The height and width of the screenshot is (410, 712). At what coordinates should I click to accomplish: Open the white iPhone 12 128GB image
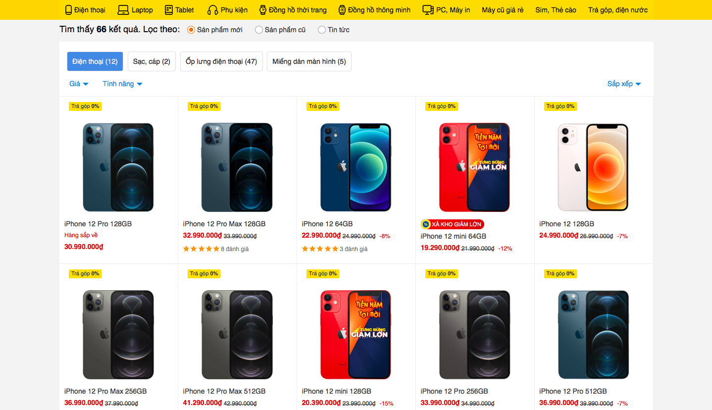(593, 167)
